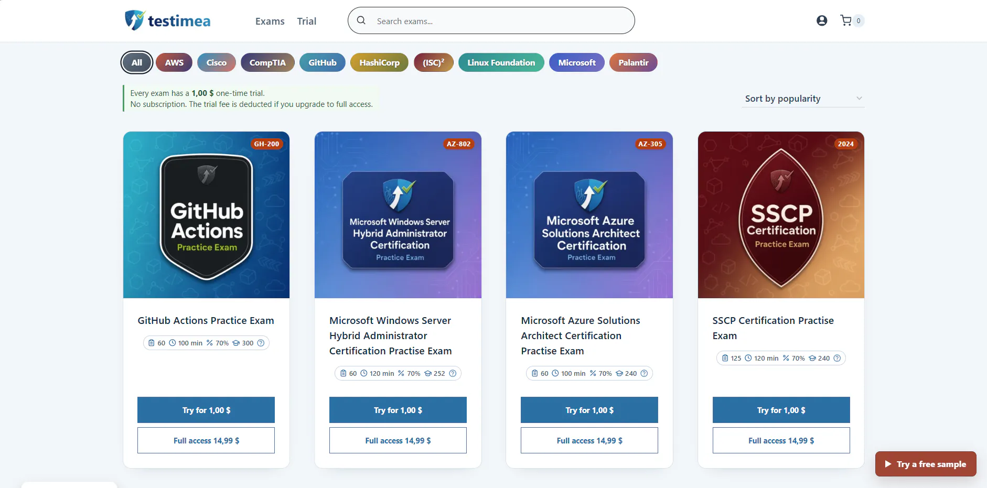Screen dimensions: 987x488
Task: Click the play icon in free sample button
Action: click(888, 464)
